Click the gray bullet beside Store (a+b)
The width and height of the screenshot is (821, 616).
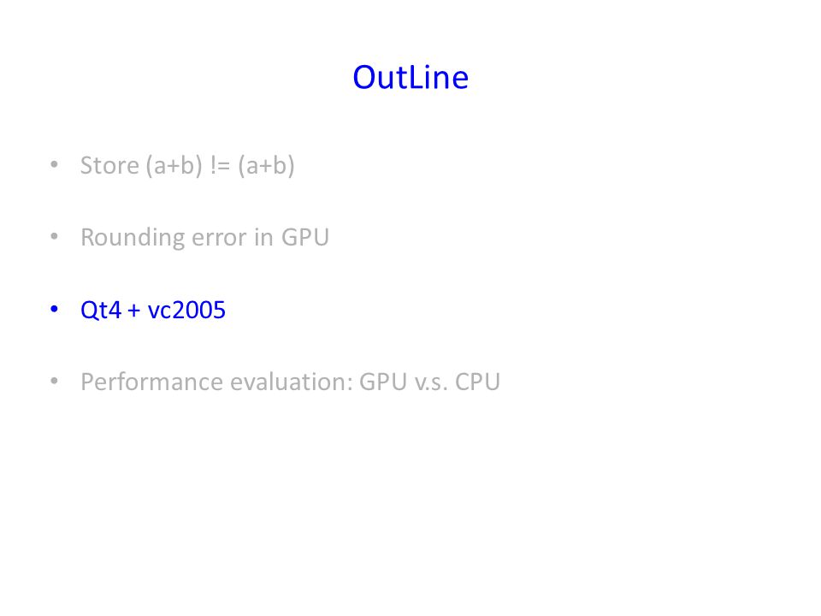54,164
